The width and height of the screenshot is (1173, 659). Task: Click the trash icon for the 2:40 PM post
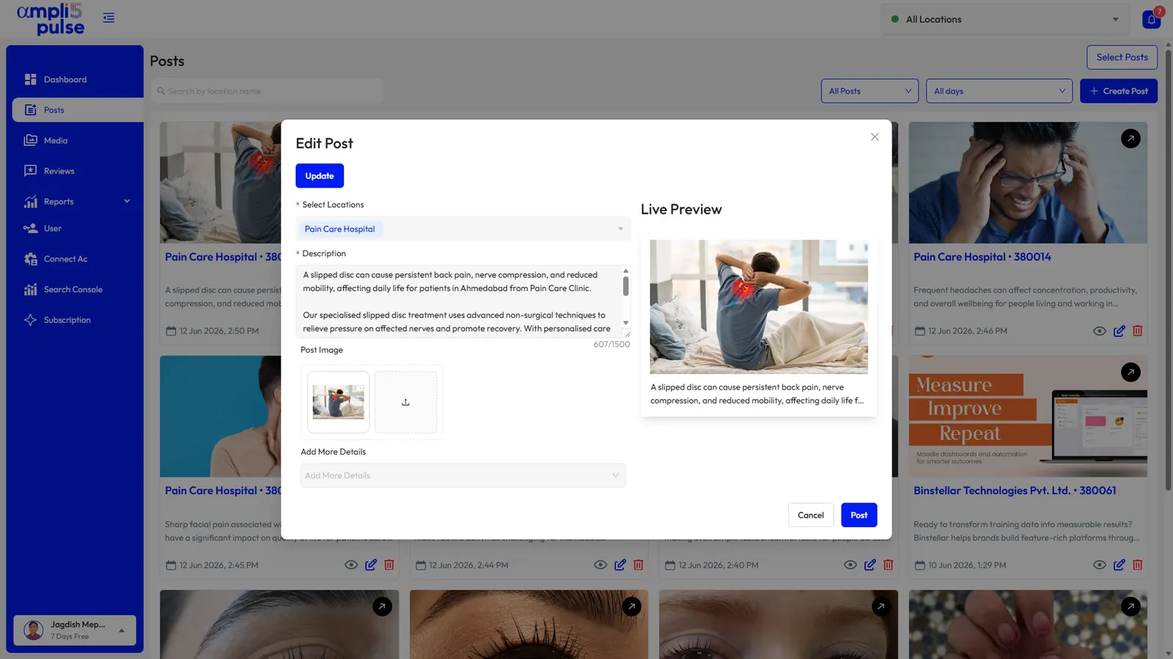[x=889, y=565]
